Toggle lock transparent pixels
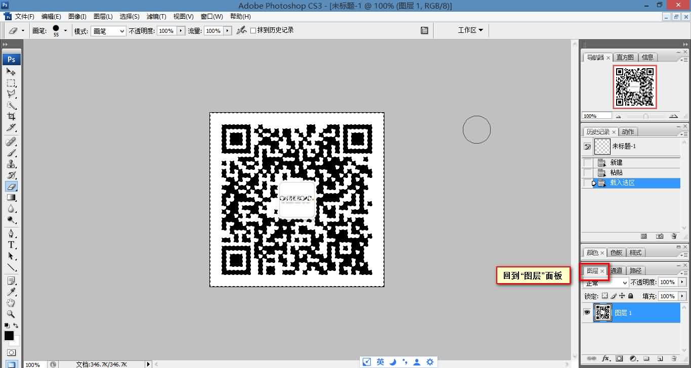The image size is (691, 368). 604,296
